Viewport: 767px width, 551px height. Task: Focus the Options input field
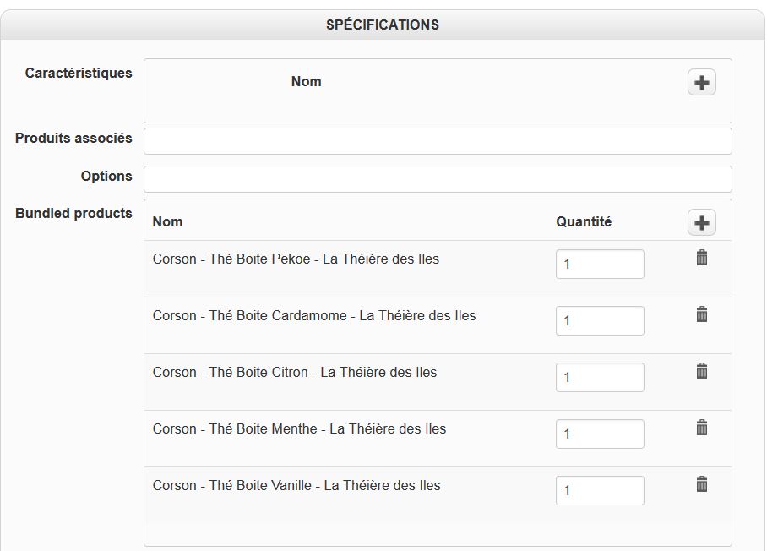click(438, 179)
